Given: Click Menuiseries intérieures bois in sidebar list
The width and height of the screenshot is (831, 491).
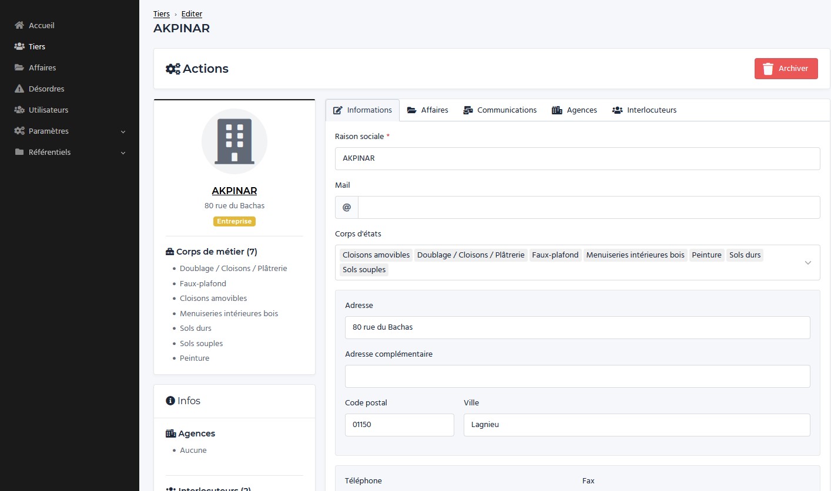Looking at the screenshot, I should tap(229, 314).
